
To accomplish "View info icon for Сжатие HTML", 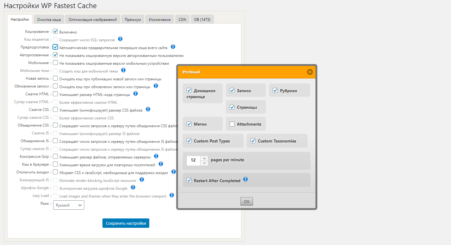I will [136, 93].
